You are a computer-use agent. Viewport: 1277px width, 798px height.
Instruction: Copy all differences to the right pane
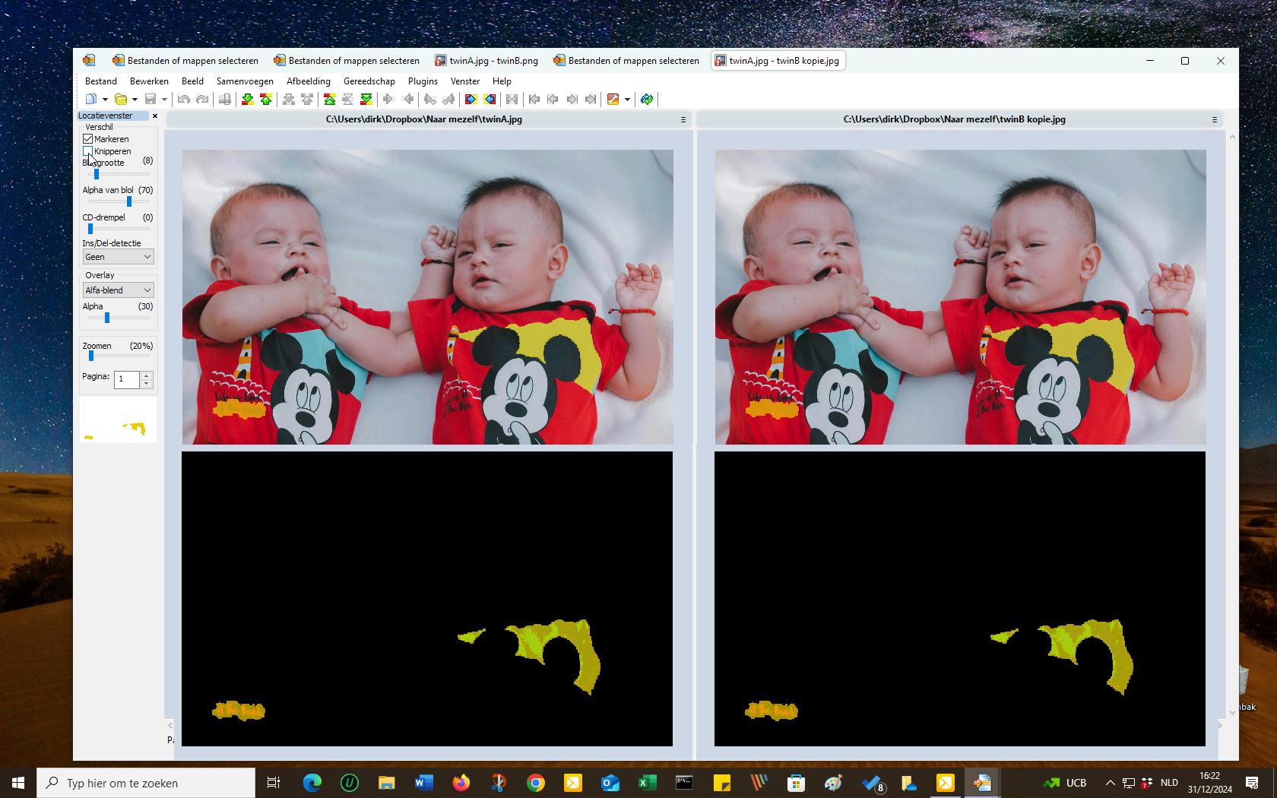click(x=471, y=99)
